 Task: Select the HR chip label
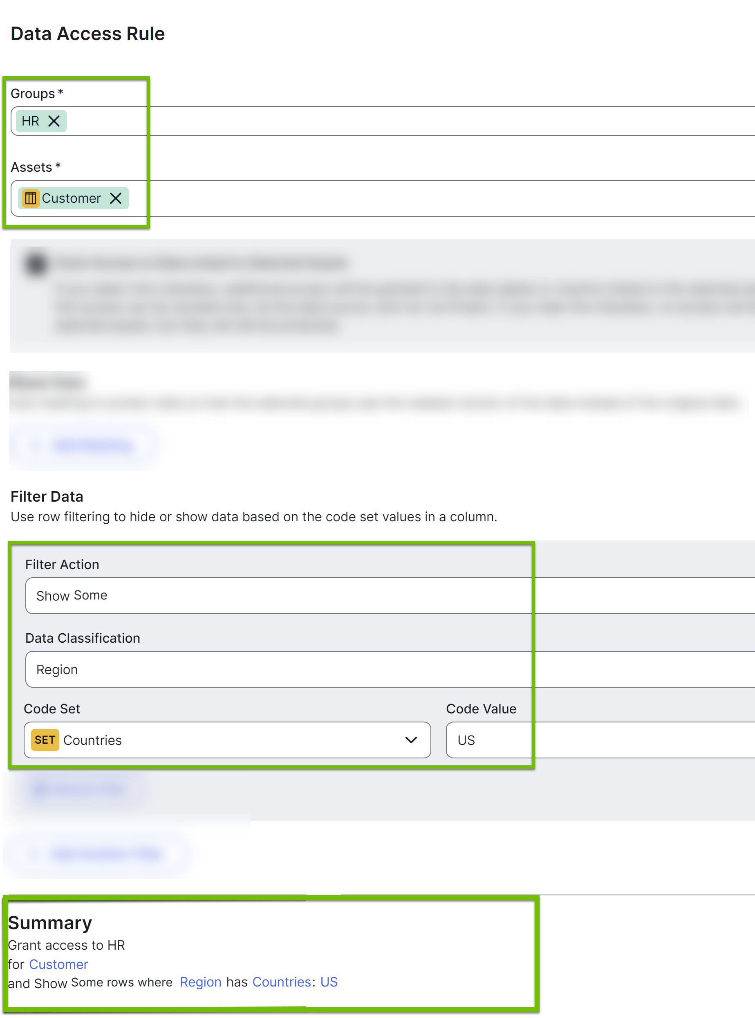pos(30,121)
